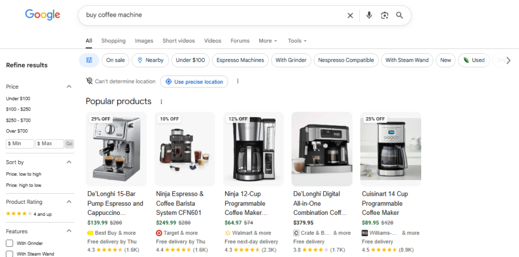
Task: Open Google Lens image search icon
Action: click(384, 15)
